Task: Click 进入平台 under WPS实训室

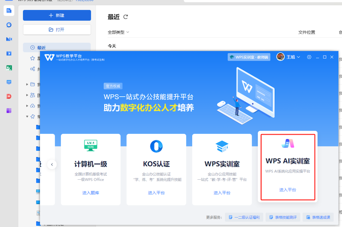Action: pos(222,193)
